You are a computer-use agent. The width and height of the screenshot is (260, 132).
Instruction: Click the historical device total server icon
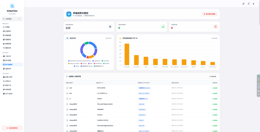[x=110, y=27]
